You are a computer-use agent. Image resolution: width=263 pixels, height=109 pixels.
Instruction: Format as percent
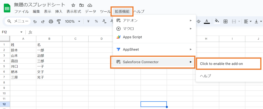point(96,21)
